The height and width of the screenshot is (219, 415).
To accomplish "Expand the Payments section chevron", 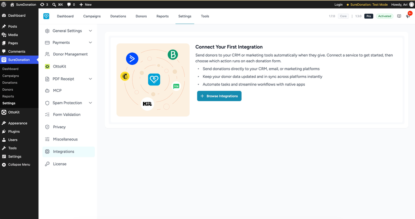I will [90, 43].
